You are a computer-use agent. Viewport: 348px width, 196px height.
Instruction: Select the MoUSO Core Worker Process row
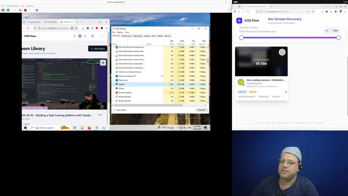click(159, 72)
